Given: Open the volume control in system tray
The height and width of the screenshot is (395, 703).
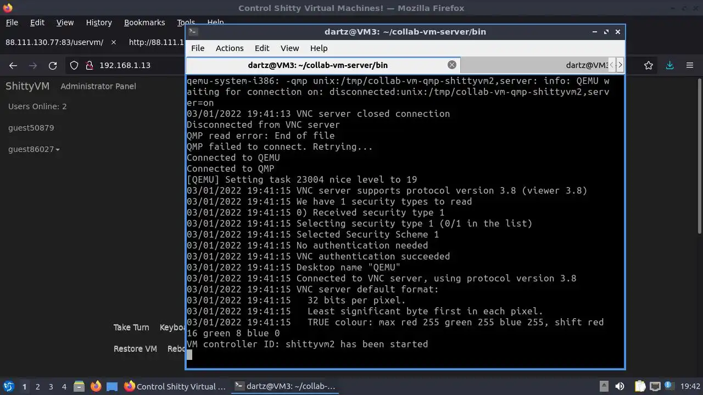Looking at the screenshot, I should (x=620, y=386).
